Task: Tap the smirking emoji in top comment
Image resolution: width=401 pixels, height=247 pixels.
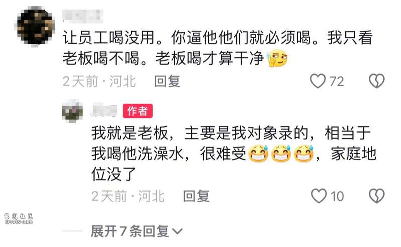Action: point(277,58)
